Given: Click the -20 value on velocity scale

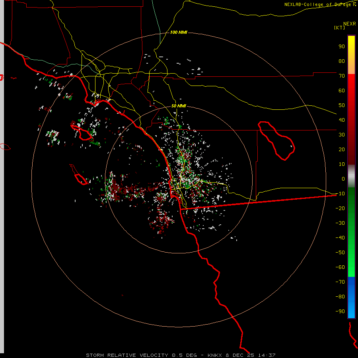Looking at the screenshot, I should [340, 208].
